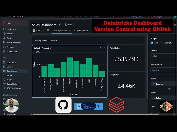Screen dimensions: 177x132
Task: Uncheck the Title checkbox in Widget panel
Action: (152, 43)
